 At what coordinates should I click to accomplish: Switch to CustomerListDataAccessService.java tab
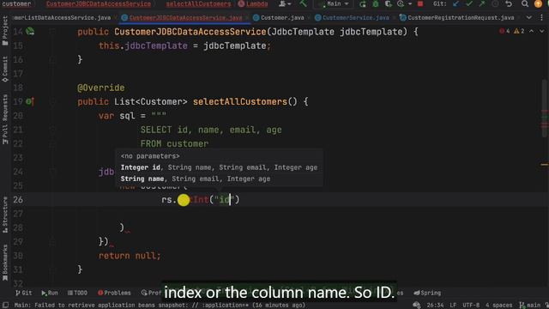63,17
